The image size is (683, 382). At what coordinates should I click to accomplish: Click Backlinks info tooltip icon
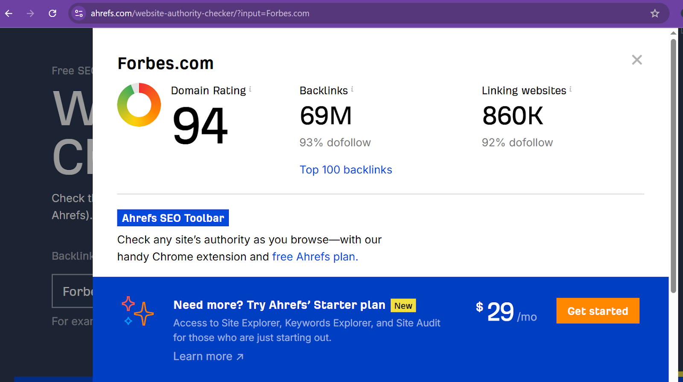coord(352,89)
